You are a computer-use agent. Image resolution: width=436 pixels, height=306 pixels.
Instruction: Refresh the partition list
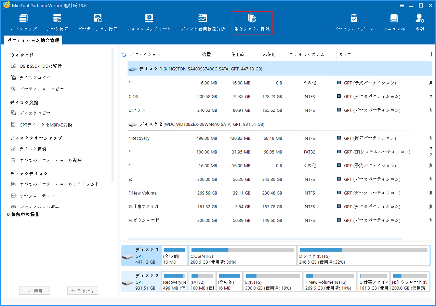click(123, 54)
